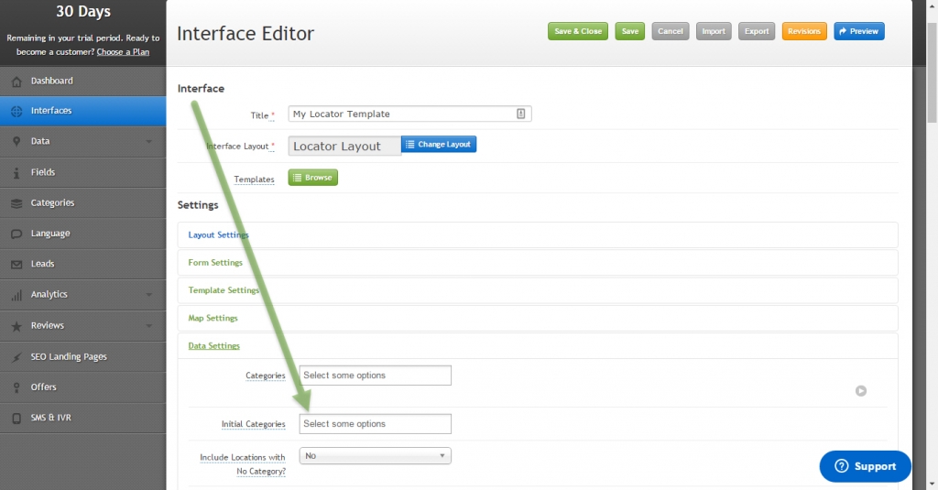Click the Analytics bar chart icon
Viewport: 938px width, 490px height.
[x=16, y=295]
